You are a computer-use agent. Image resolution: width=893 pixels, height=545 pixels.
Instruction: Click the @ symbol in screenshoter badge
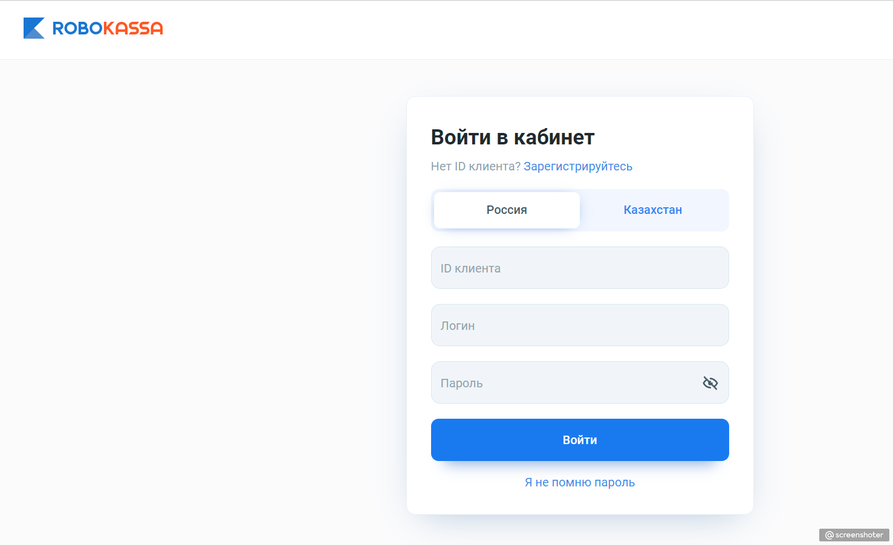point(830,535)
